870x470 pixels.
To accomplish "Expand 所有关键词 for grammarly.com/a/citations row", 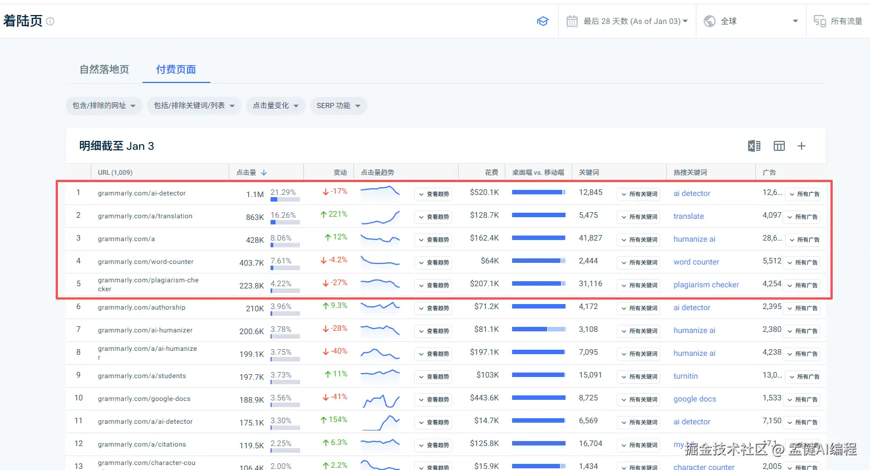I will [638, 445].
